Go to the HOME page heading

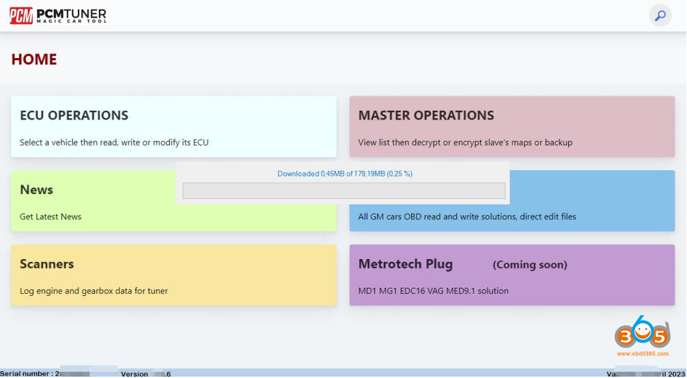coord(34,59)
